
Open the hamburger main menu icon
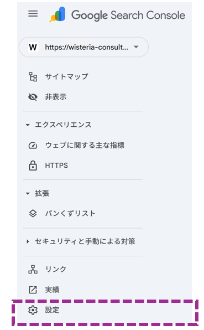coord(33,14)
